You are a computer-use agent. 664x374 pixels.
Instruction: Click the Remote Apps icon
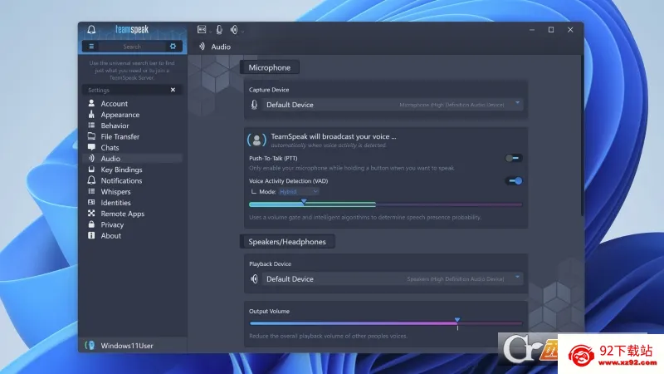91,214
